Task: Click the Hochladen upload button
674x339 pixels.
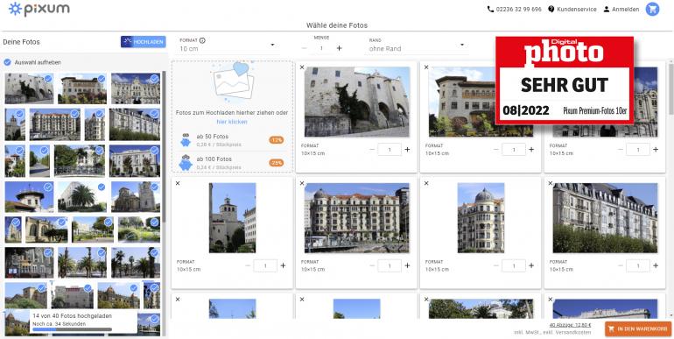Action: pos(144,42)
